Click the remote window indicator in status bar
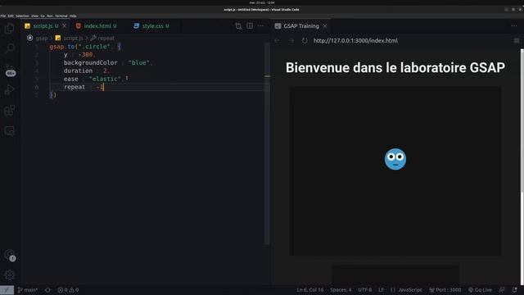Image resolution: width=524 pixels, height=295 pixels. click(7, 290)
